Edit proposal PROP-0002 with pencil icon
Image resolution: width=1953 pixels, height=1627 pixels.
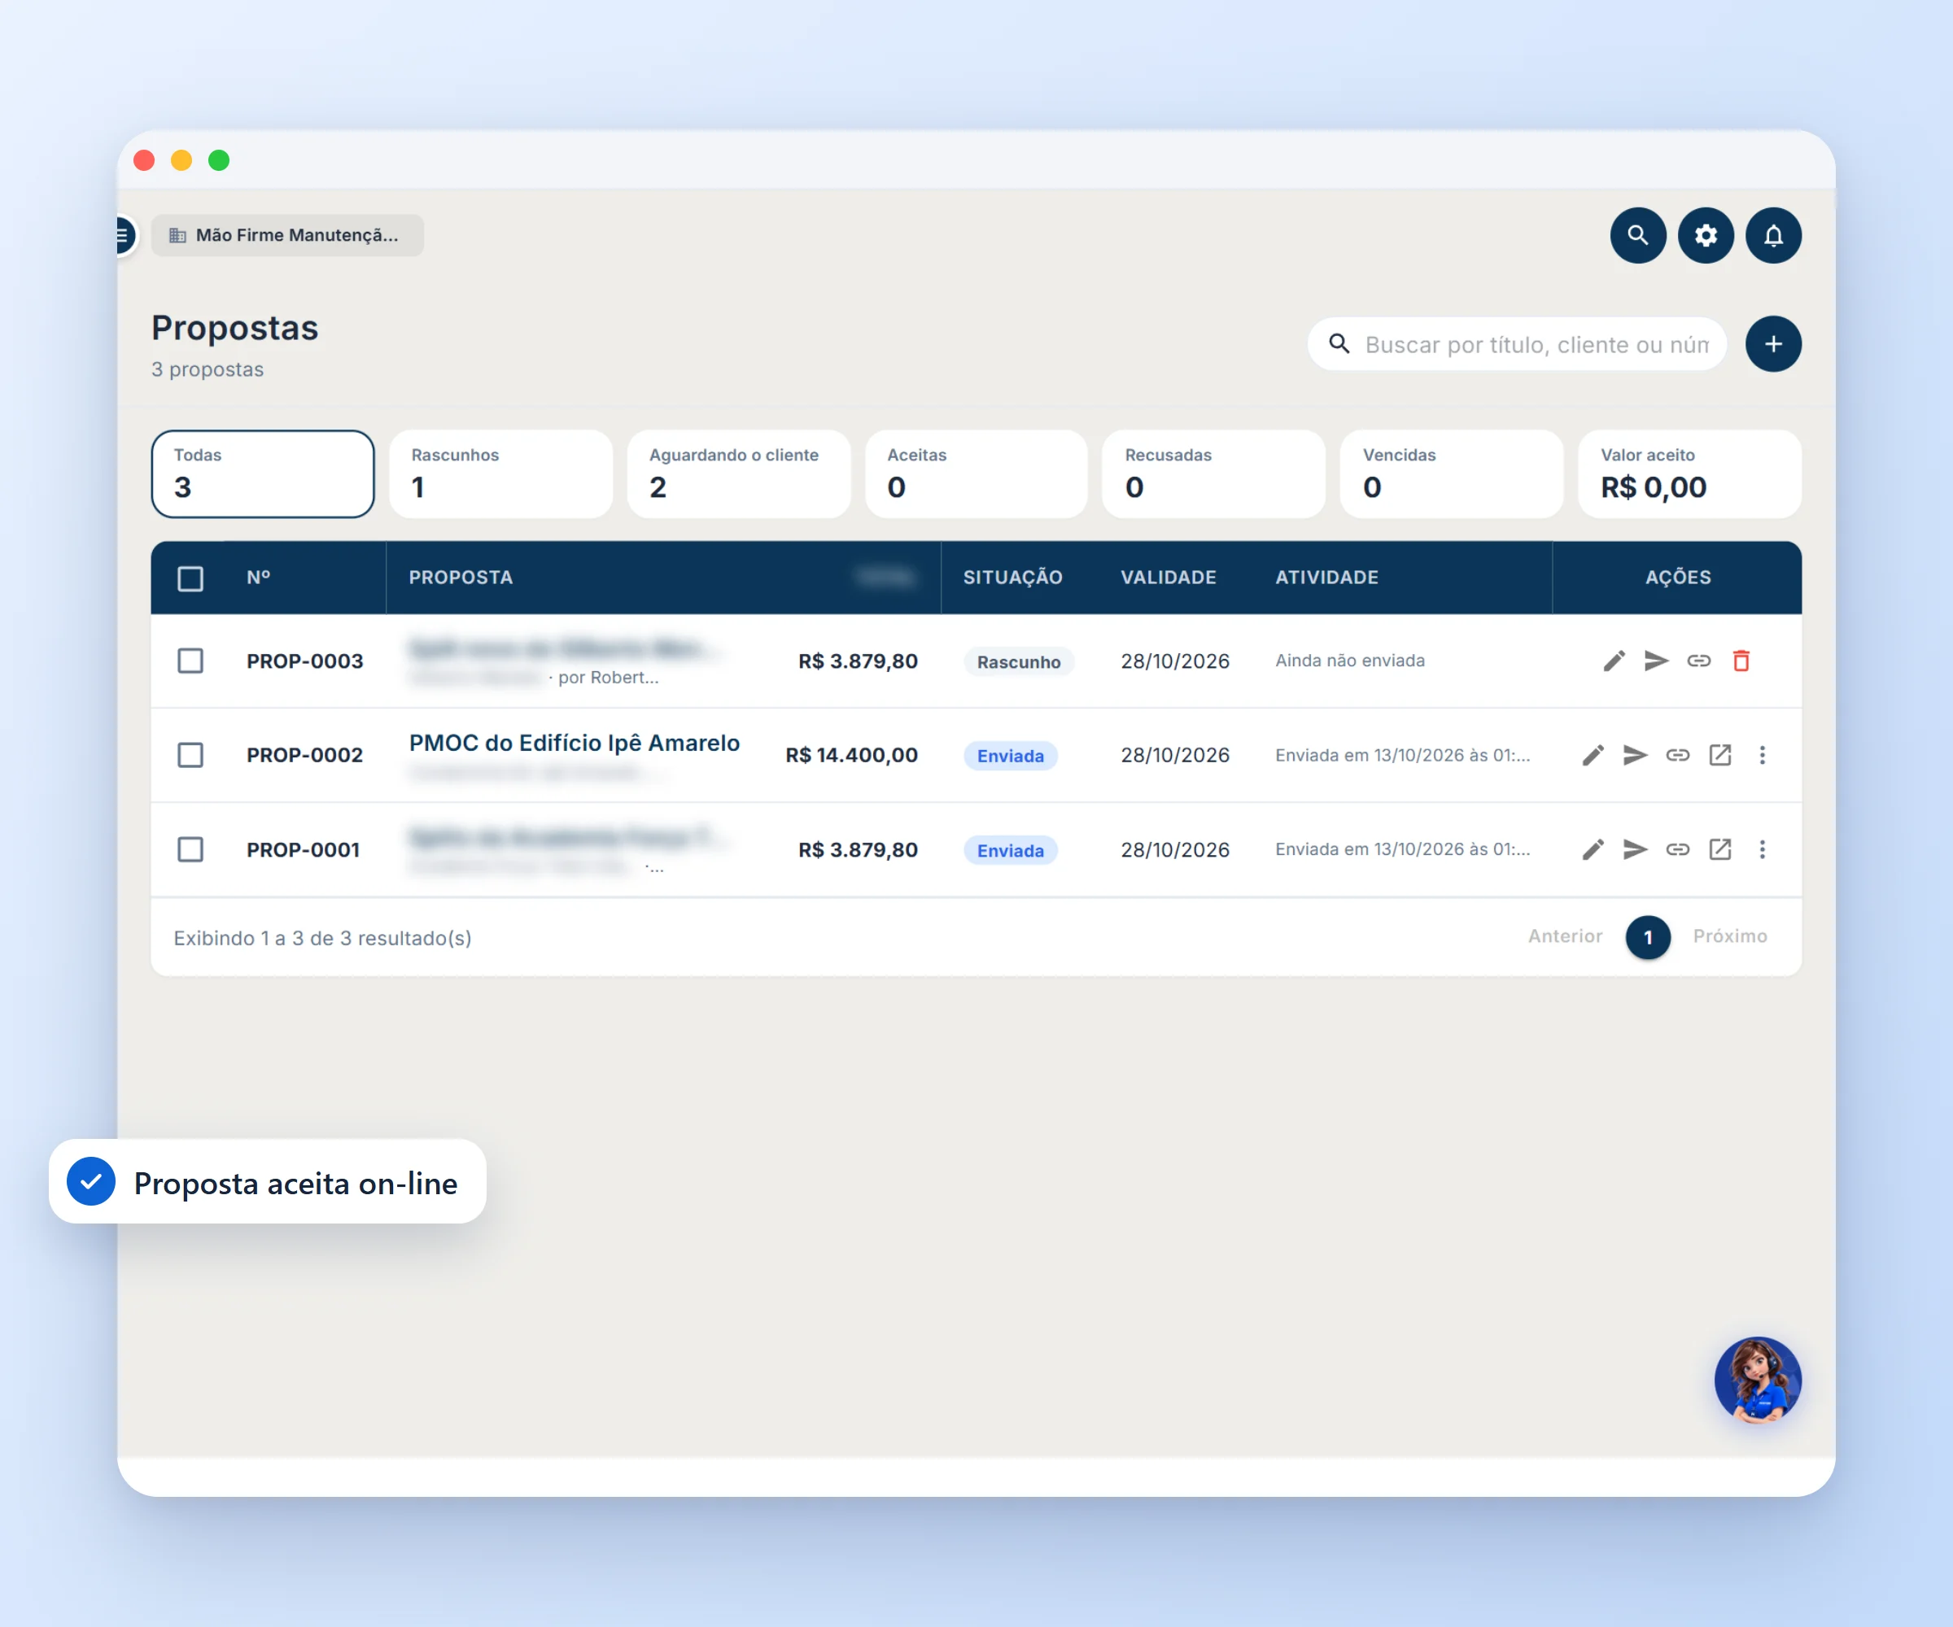coord(1593,755)
